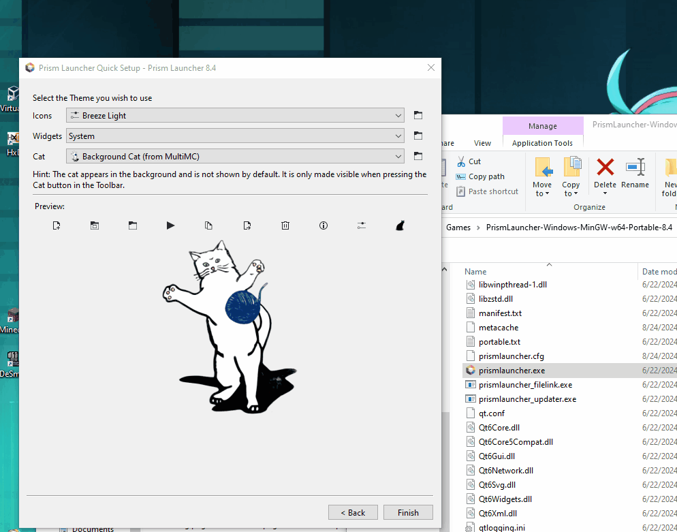This screenshot has width=677, height=532.
Task: Click the Copy path icon in File Explorer
Action: click(x=460, y=176)
